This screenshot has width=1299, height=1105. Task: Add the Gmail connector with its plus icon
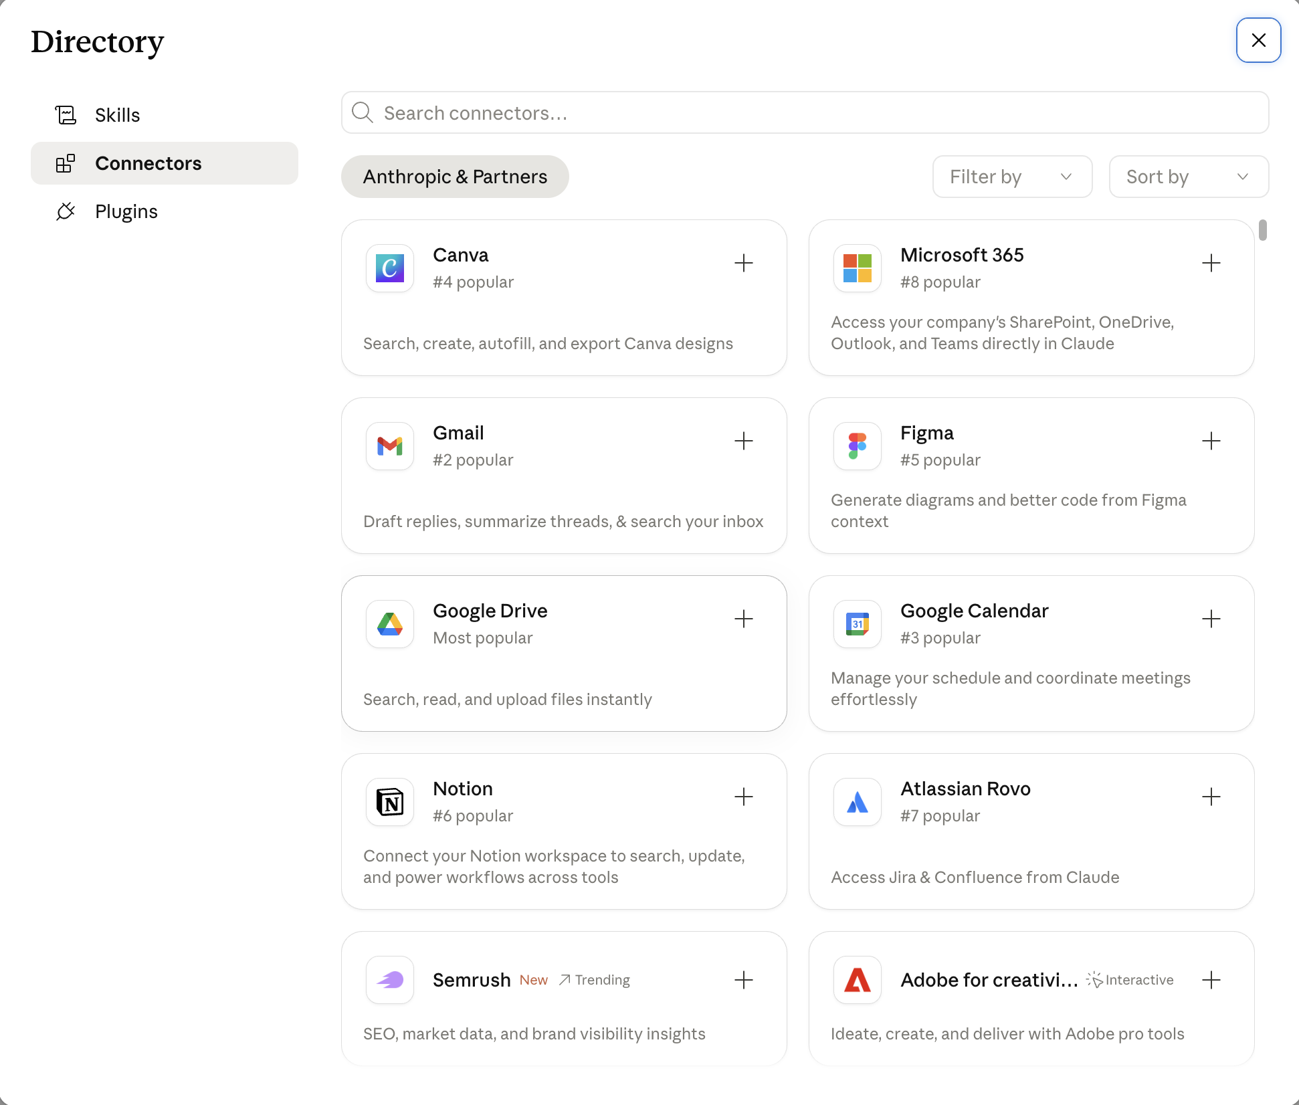[743, 441]
